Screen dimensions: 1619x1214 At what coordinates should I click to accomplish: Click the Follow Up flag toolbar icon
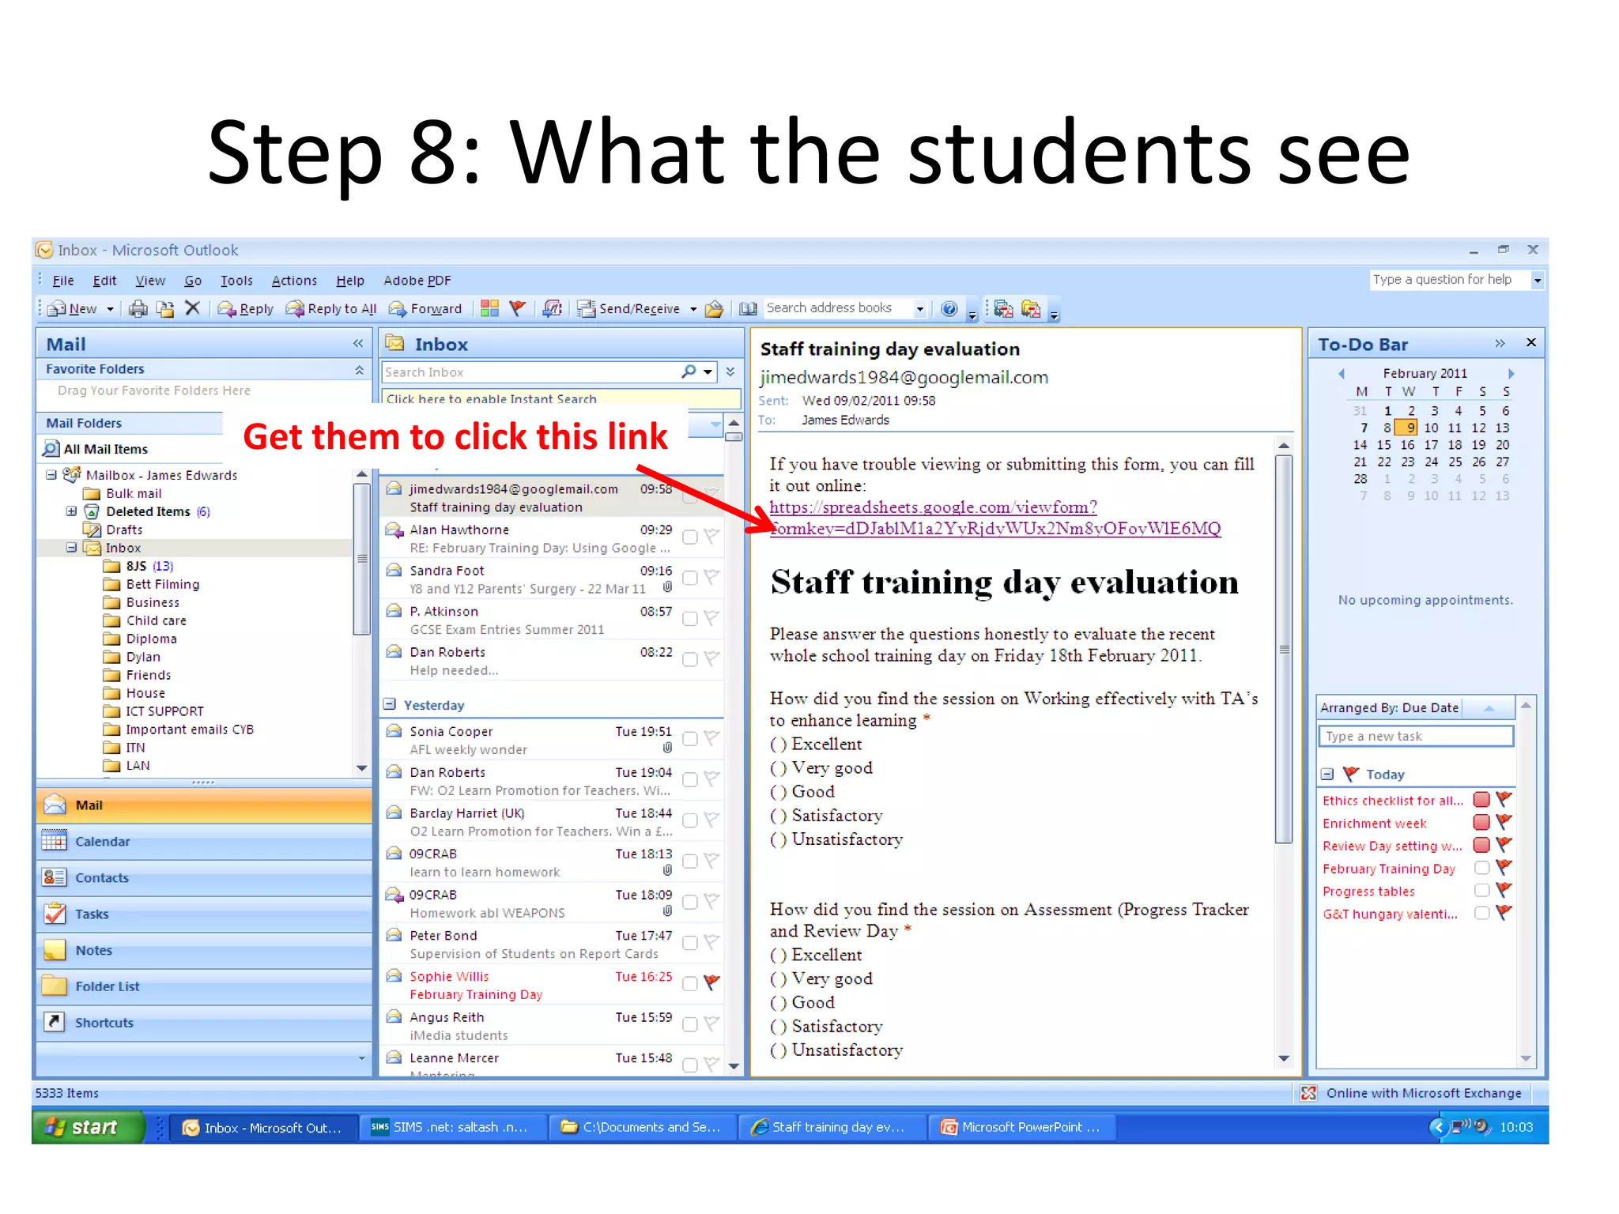(x=518, y=308)
